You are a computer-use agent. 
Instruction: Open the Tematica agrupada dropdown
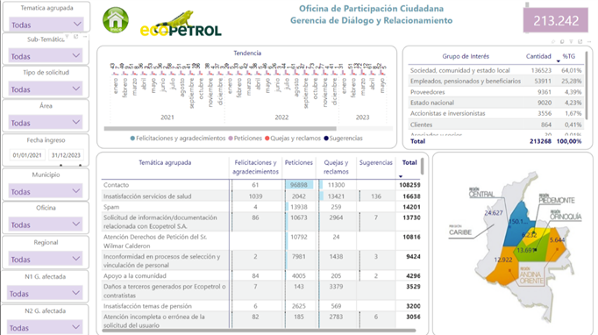[46, 25]
